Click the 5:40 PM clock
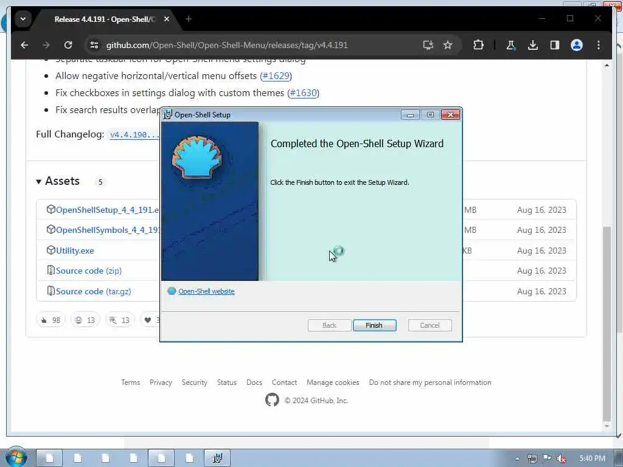 pos(592,458)
